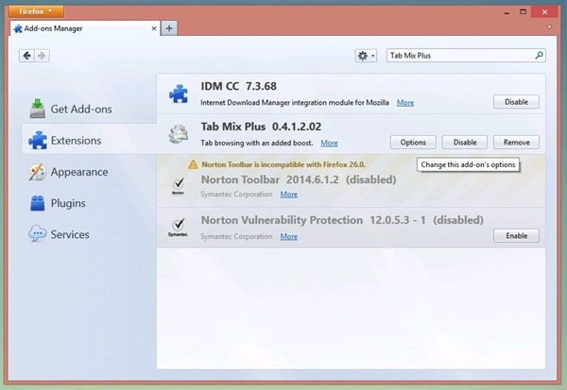
Task: Minimize the Firefox window
Action: 507,12
